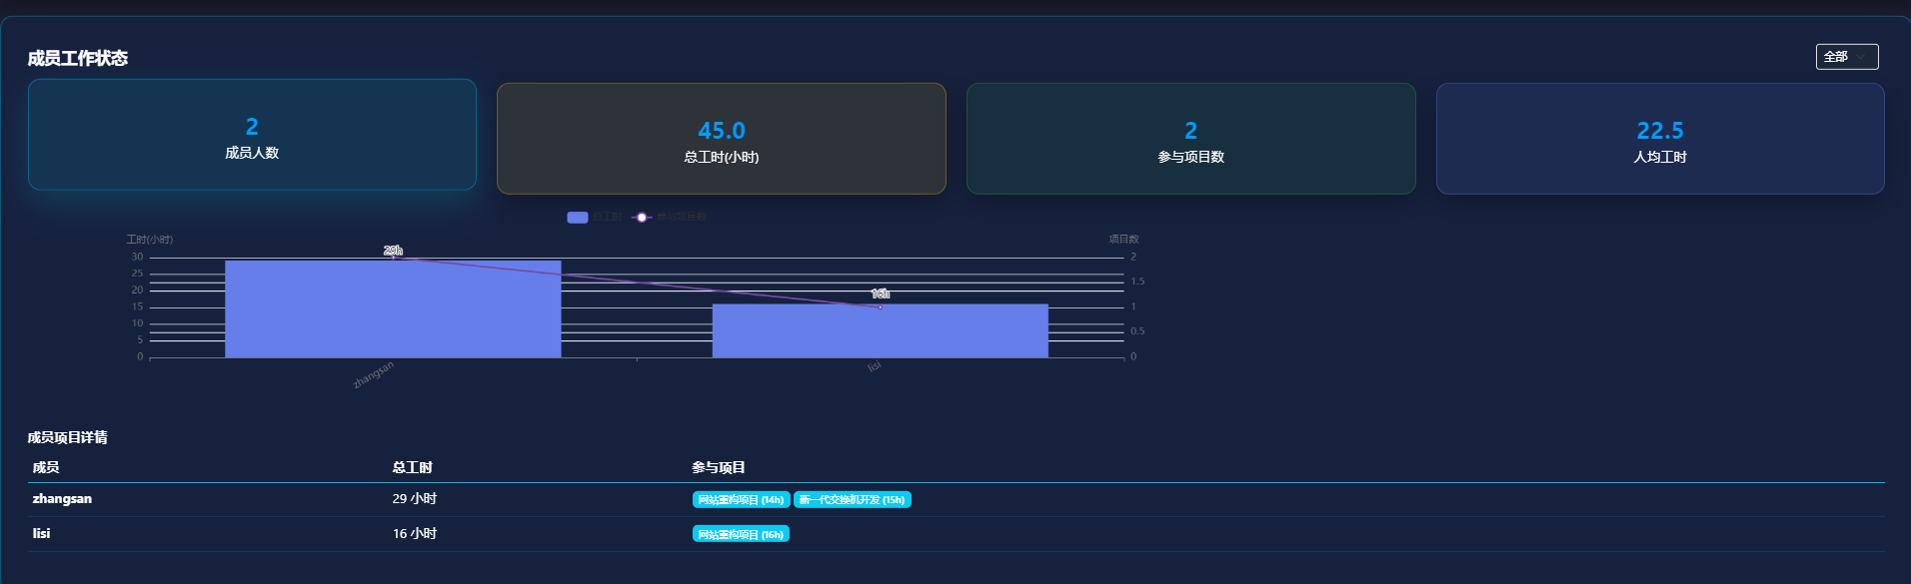This screenshot has width=1911, height=584.
Task: Select the 参与项目数 summary card
Action: tap(1190, 139)
